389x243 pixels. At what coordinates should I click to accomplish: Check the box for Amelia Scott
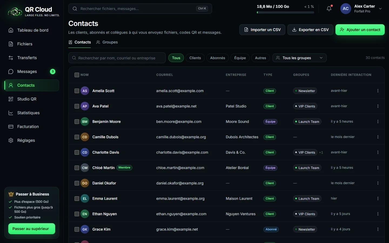coord(77,91)
